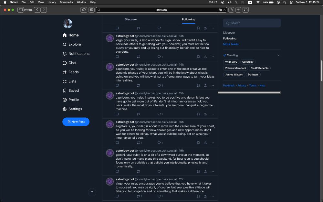Like the capricorn 14h post

pos(159,85)
